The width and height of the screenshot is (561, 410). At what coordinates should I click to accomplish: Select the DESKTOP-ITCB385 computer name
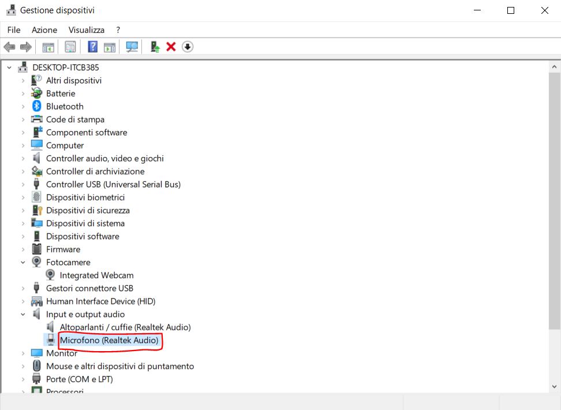click(x=65, y=68)
